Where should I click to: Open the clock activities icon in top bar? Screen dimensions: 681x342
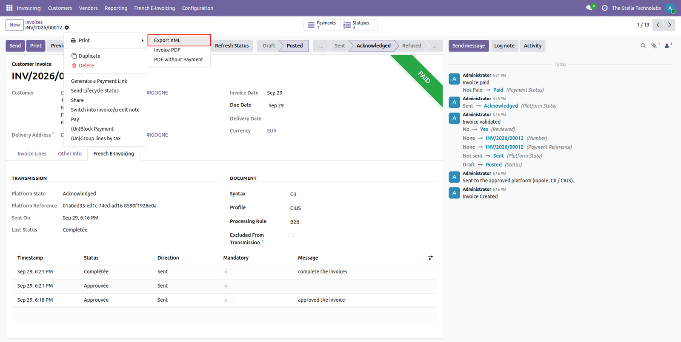click(x=604, y=8)
